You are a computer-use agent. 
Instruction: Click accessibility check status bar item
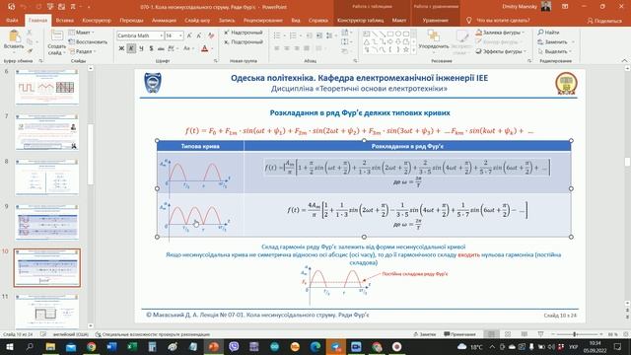pos(153,334)
